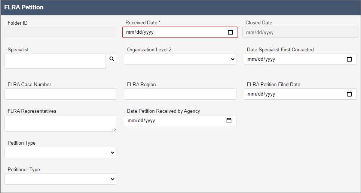Click the 'Date Specialist First Contacted' label
The width and height of the screenshot is (361, 193).
pos(280,49)
